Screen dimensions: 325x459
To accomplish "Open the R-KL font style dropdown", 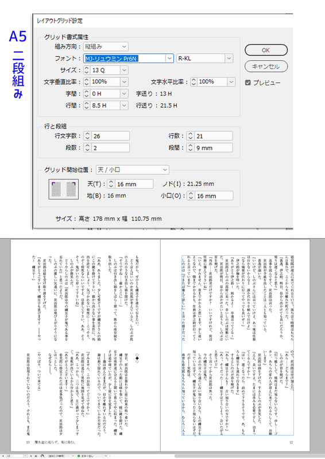I will click(x=229, y=59).
